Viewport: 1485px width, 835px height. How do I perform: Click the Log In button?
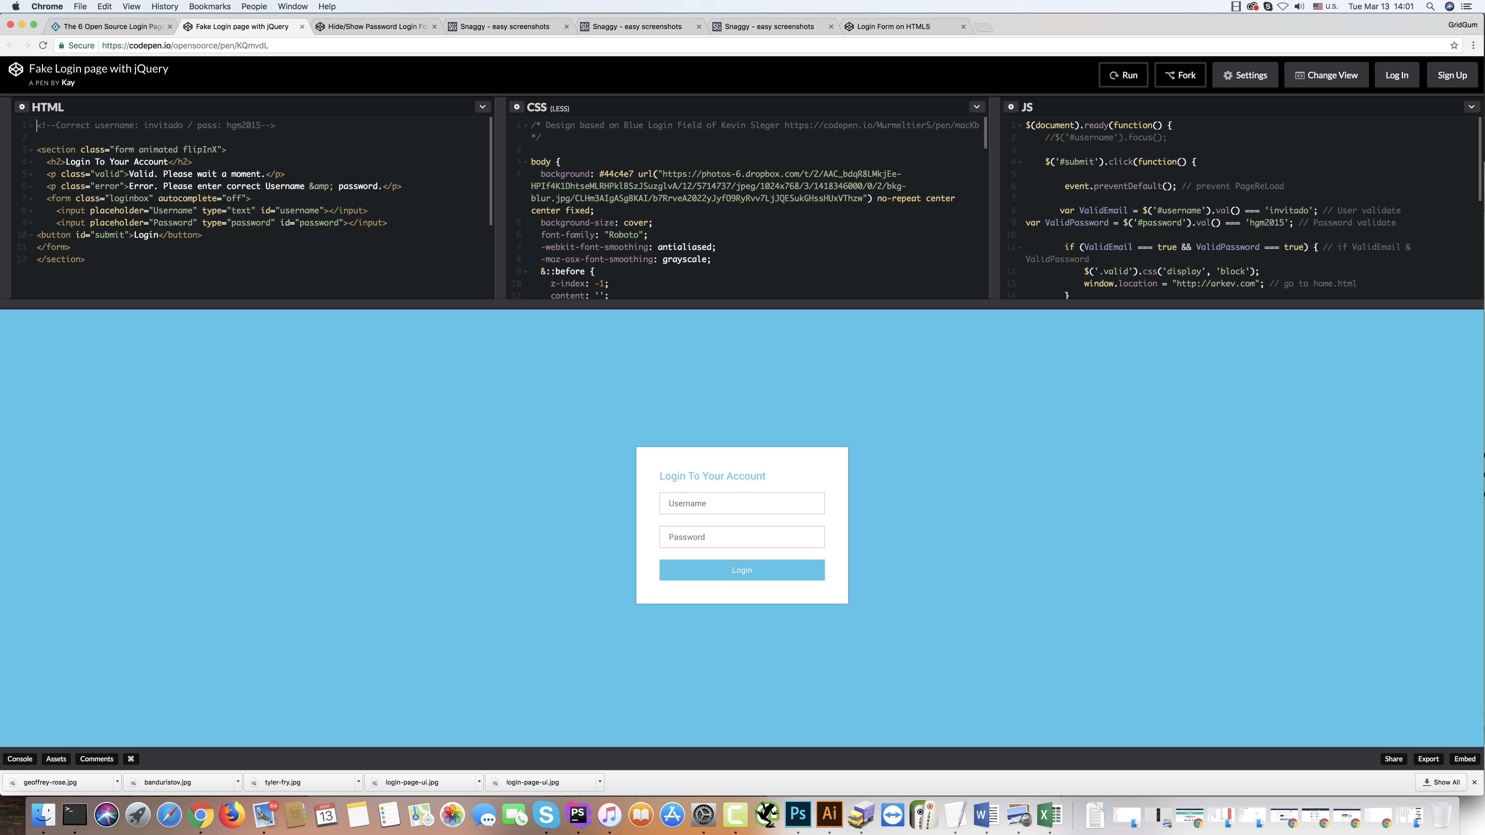(1397, 75)
